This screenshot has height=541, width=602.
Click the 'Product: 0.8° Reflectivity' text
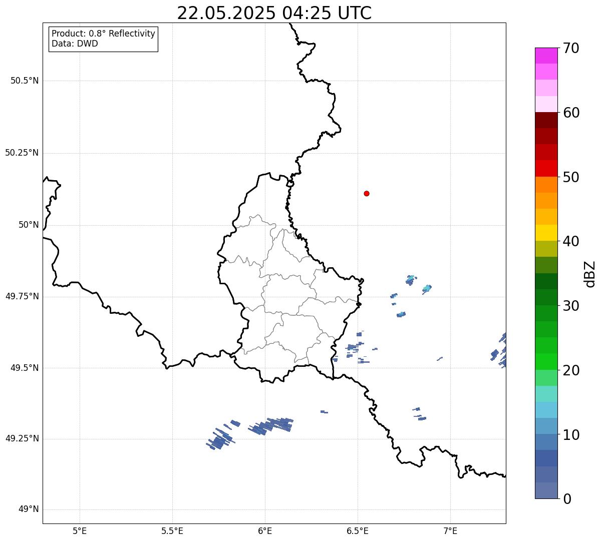point(104,34)
